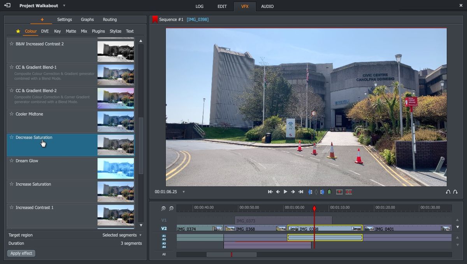Viewport: 467px width, 264px height.
Task: Zoom in on the timeline with magnifier icon
Action: (164, 208)
